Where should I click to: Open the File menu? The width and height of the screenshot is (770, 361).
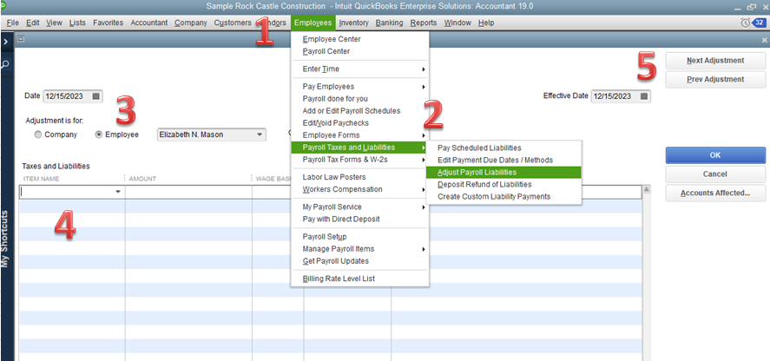(13, 23)
